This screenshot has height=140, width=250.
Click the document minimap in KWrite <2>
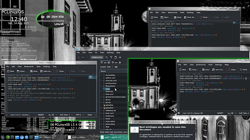(x=92, y=77)
